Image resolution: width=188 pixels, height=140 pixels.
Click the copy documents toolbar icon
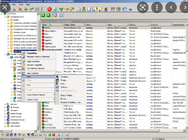pos(79,9)
